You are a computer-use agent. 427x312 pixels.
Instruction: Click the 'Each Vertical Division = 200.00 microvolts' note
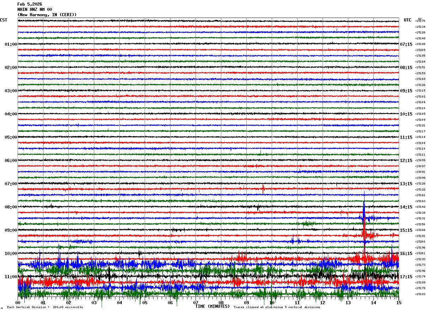[45, 307]
